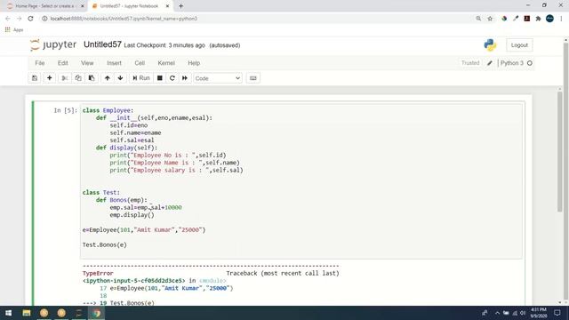The width and height of the screenshot is (569, 320).
Task: Interrupt the kernel with stop icon
Action: (160, 78)
